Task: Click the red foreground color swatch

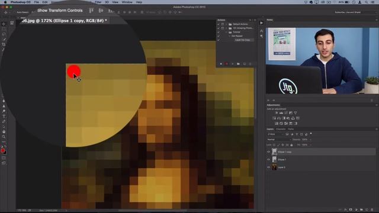Action: 2,151
